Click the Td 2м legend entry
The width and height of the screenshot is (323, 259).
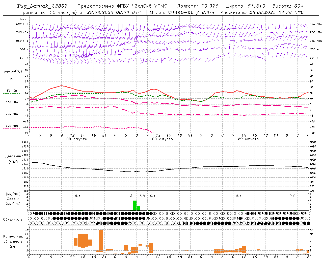click(x=12, y=91)
